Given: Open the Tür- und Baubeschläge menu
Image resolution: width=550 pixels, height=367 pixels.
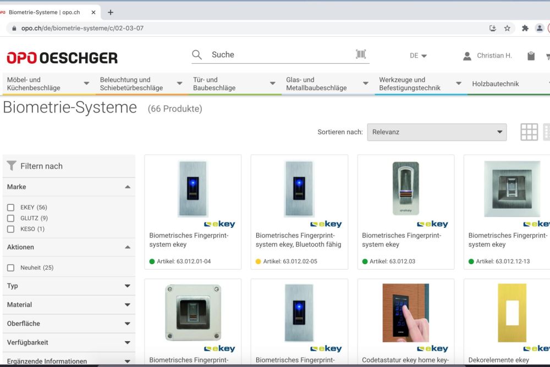Looking at the screenshot, I should 234,84.
